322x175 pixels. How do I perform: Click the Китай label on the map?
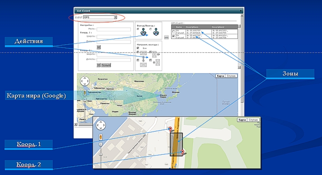tap(139, 96)
